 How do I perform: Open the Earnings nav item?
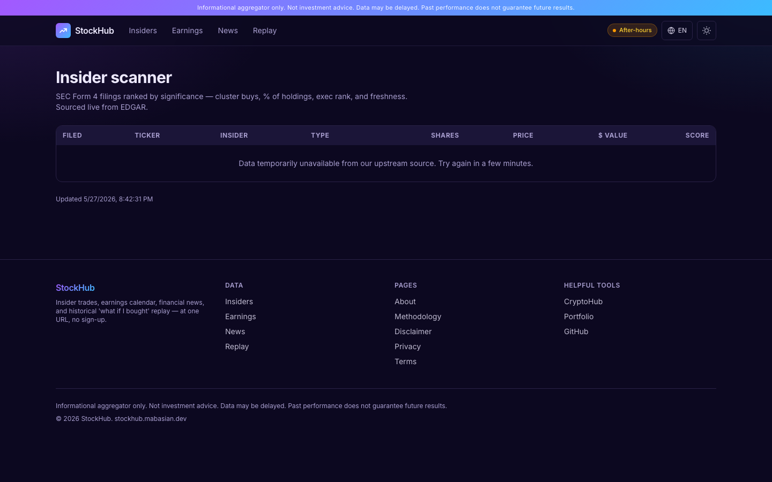(x=187, y=31)
